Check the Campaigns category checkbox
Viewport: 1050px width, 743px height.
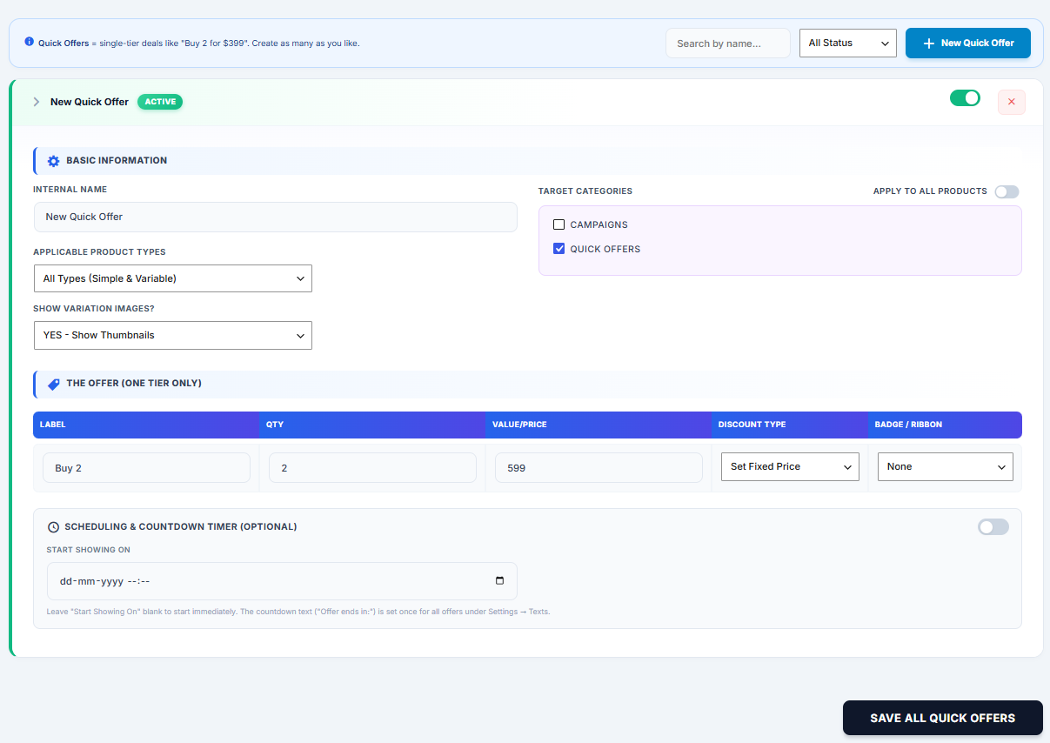coord(559,224)
